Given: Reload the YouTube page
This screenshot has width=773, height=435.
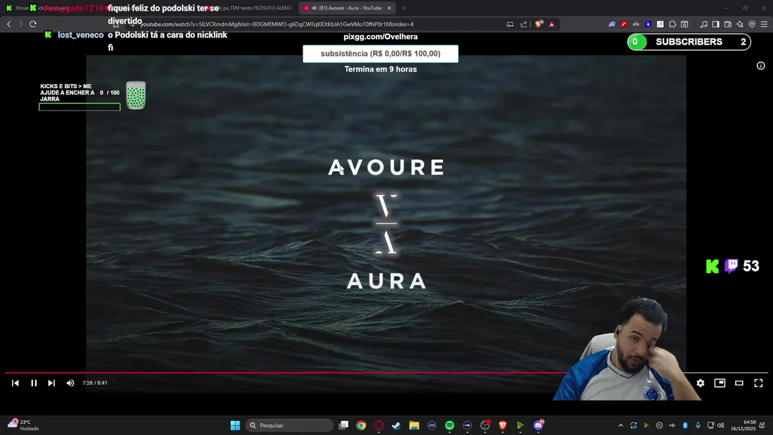Looking at the screenshot, I should [x=33, y=24].
